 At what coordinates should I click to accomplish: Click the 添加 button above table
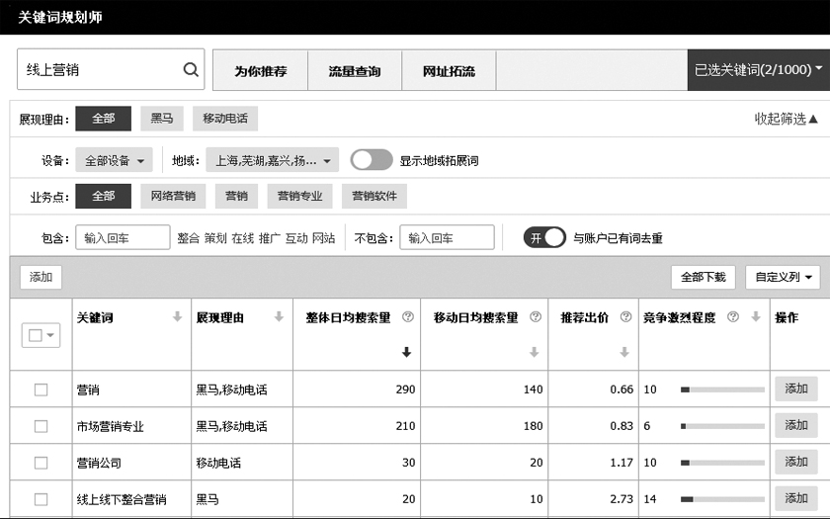[41, 277]
